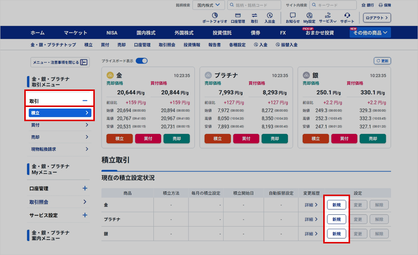Open the Portfolio icon in header

click(x=215, y=15)
